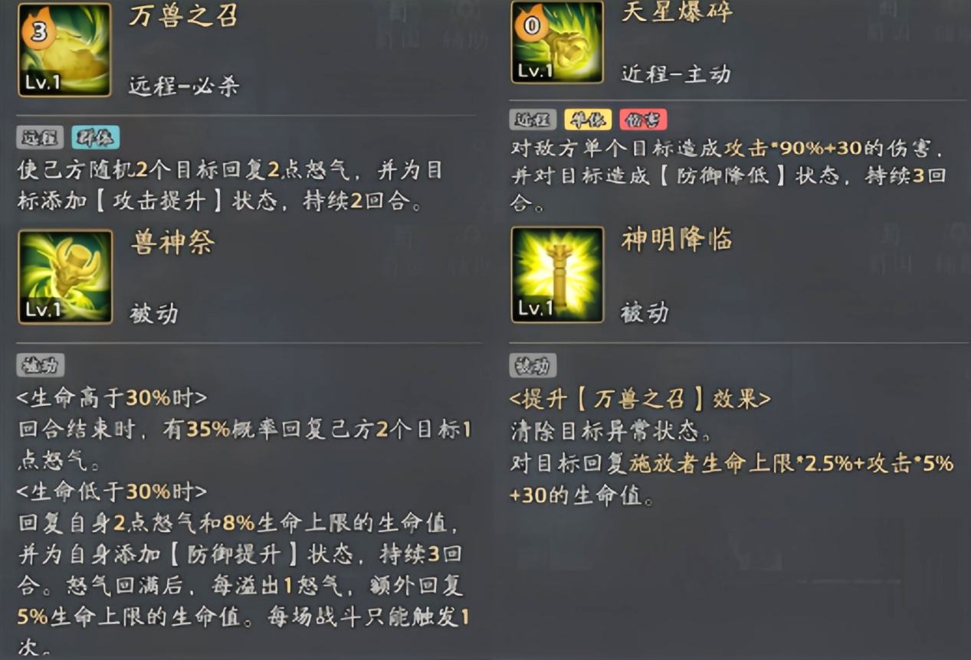
Task: Select the 神明降临 passive skill icon
Action: (557, 274)
